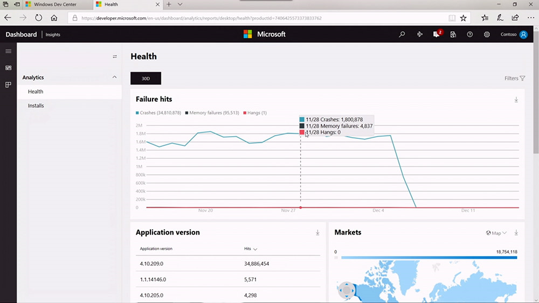The height and width of the screenshot is (303, 539).
Task: Click the Share icon in toolbar
Action: (x=515, y=18)
